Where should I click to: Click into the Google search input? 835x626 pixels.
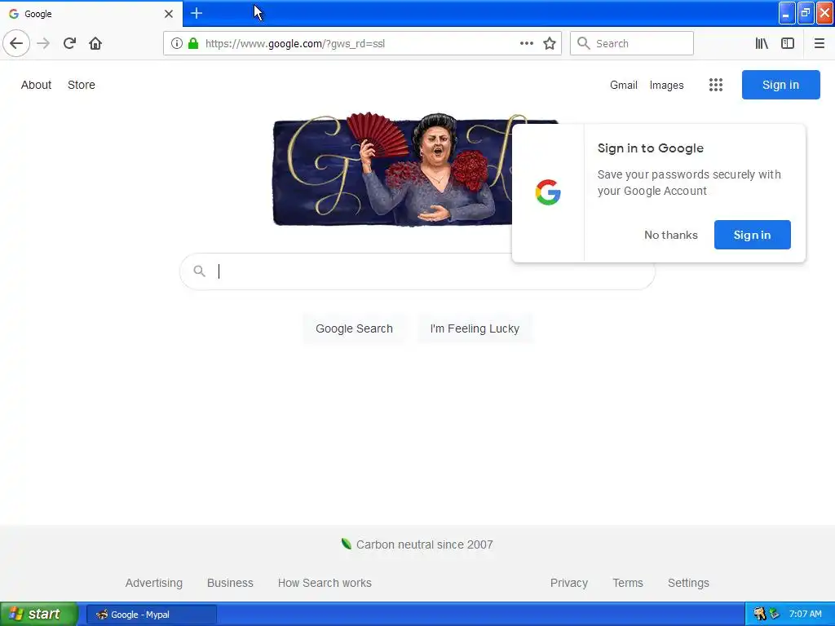point(417,271)
